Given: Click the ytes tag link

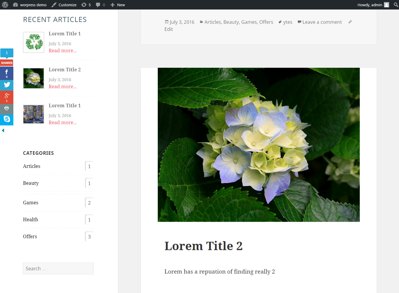Looking at the screenshot, I should [x=288, y=22].
